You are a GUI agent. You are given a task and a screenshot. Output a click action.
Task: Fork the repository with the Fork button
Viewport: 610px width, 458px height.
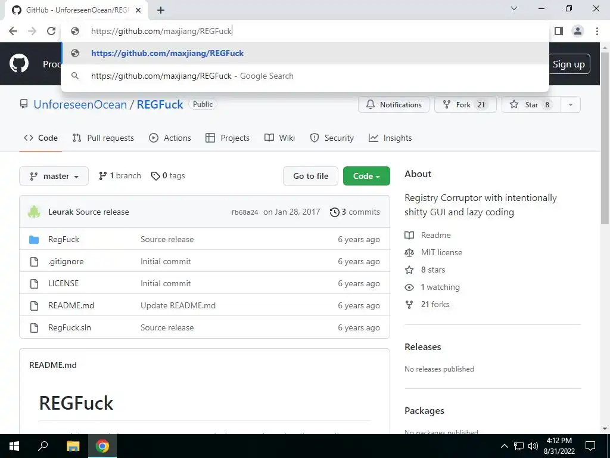465,105
